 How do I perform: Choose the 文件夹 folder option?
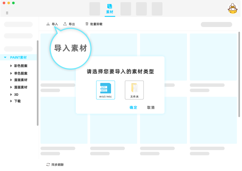click(x=134, y=90)
